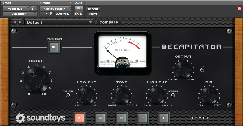243x126 pixels.
Task: Click the LOW CUT knob
Action: pyautogui.click(x=86, y=96)
